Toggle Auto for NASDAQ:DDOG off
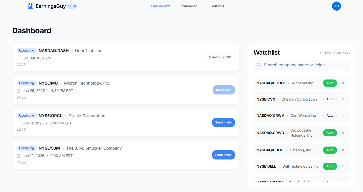The image size is (363, 192). [x=330, y=150]
